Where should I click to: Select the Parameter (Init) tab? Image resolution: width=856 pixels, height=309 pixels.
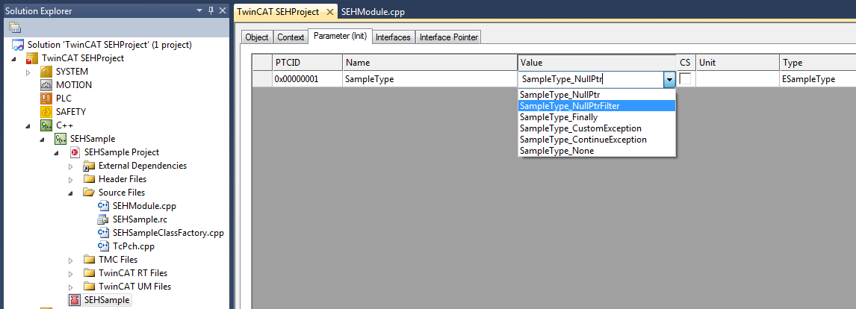point(340,37)
